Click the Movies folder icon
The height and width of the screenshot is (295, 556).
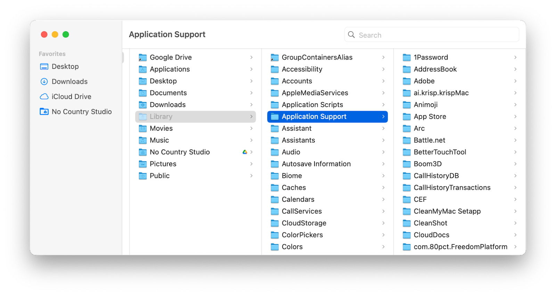142,128
